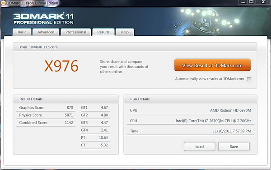Click the Store, share and compare description text
This screenshot has height=170, width=271.
click(x=124, y=66)
